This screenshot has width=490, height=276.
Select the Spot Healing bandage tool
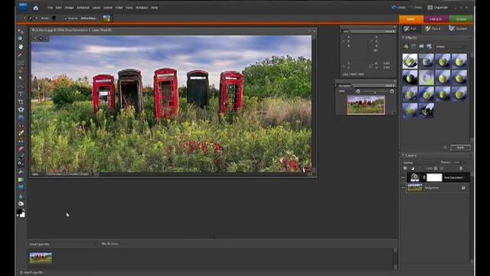(x=21, y=133)
